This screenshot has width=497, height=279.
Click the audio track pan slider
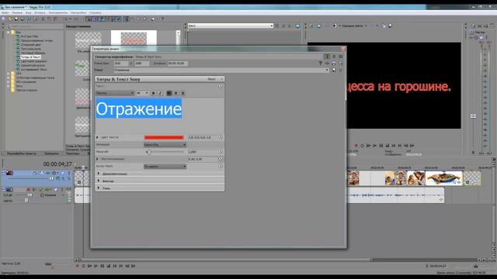tap(26, 200)
